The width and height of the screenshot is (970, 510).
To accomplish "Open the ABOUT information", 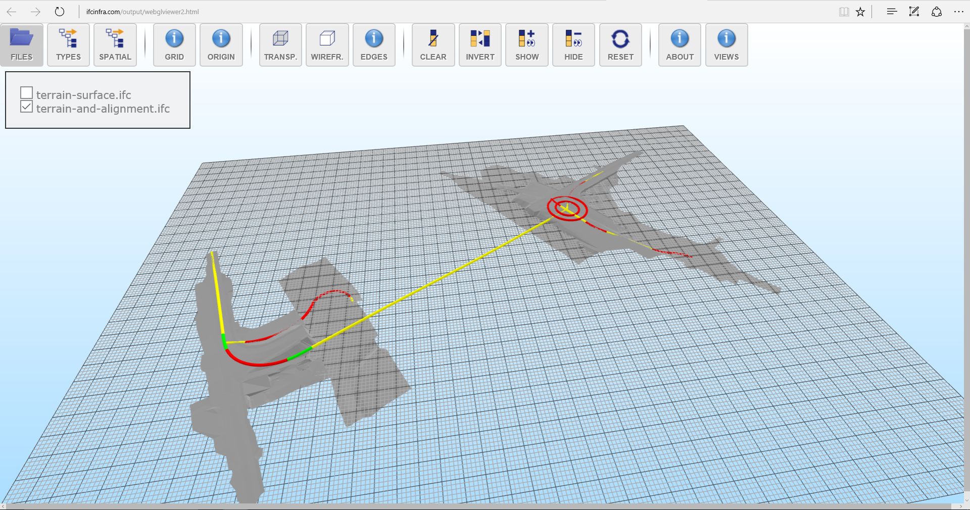I will pos(680,45).
